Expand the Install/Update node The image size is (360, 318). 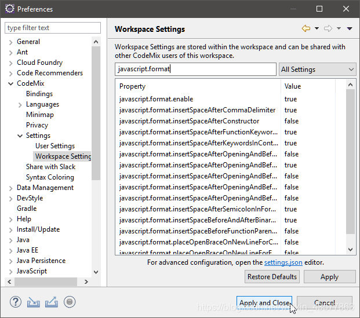11,230
